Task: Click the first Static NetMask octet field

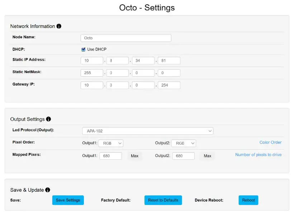Action: click(92, 73)
